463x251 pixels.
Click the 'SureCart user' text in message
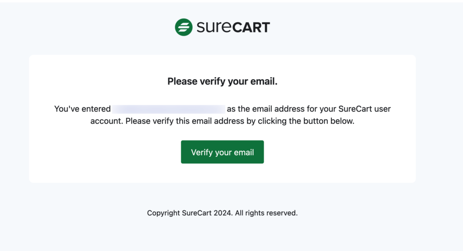[364, 109]
